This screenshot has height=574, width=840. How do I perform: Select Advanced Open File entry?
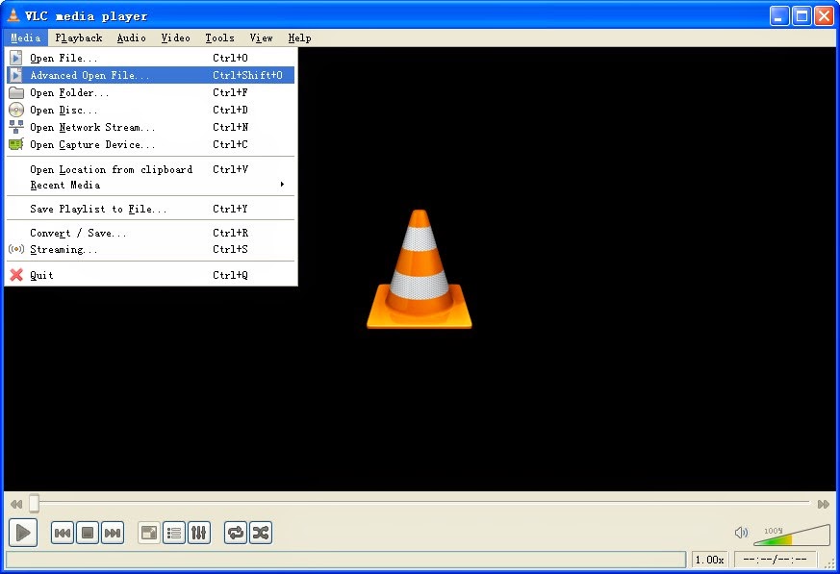(150, 75)
